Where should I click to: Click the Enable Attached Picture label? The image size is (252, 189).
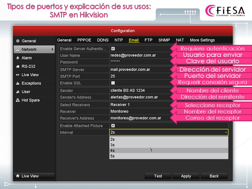[81, 126]
